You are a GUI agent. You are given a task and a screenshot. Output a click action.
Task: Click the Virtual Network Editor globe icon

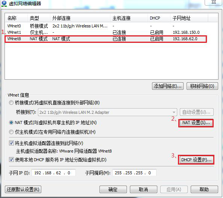click(4, 3)
